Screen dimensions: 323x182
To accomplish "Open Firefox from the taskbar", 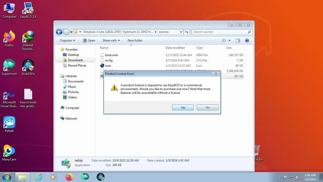I will (x=69, y=177).
